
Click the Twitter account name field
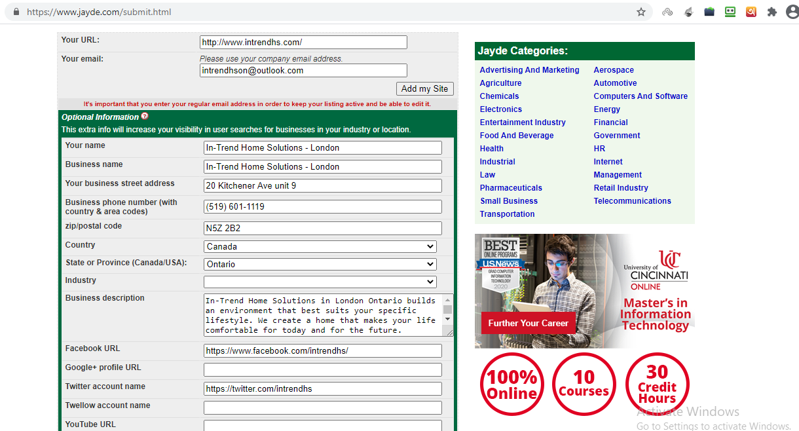[323, 388]
